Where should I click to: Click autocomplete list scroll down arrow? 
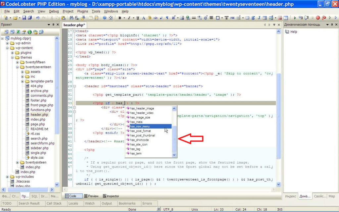(x=174, y=155)
